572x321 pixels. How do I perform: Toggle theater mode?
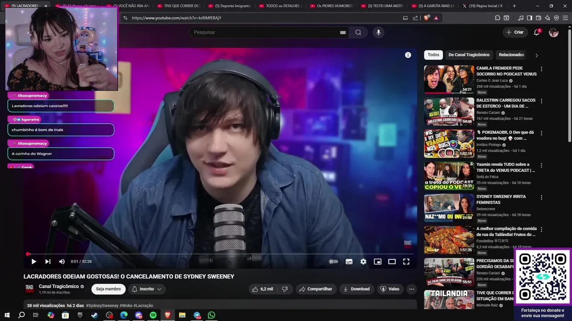(x=392, y=262)
